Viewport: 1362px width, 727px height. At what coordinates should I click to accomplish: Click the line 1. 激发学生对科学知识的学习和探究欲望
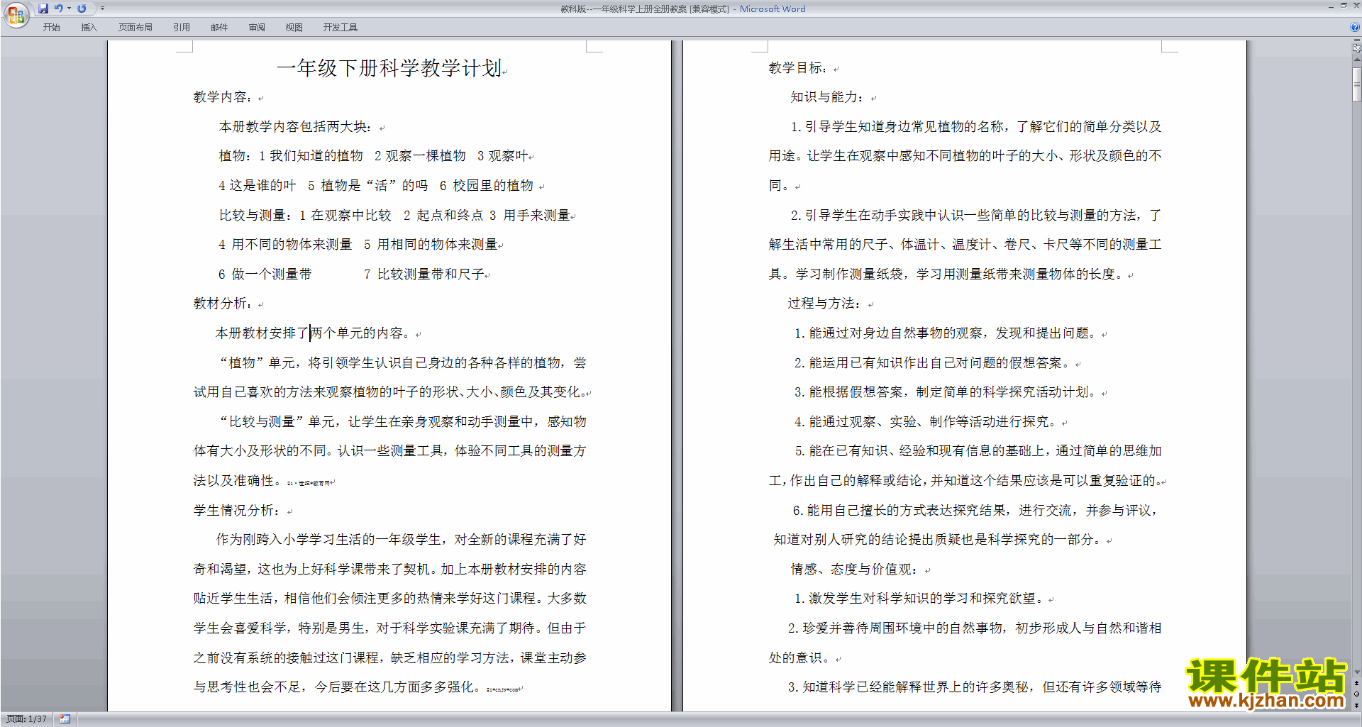pos(919,599)
